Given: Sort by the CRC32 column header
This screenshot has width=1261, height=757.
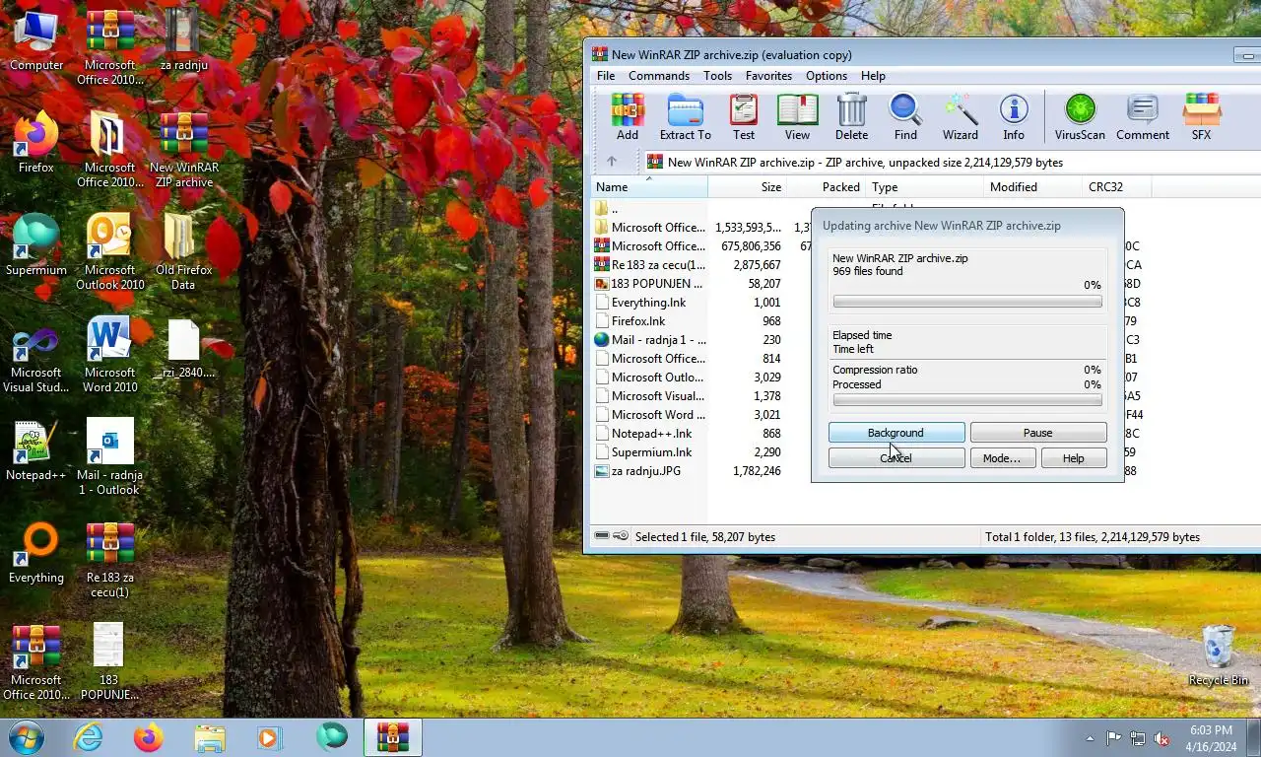Looking at the screenshot, I should point(1117,186).
